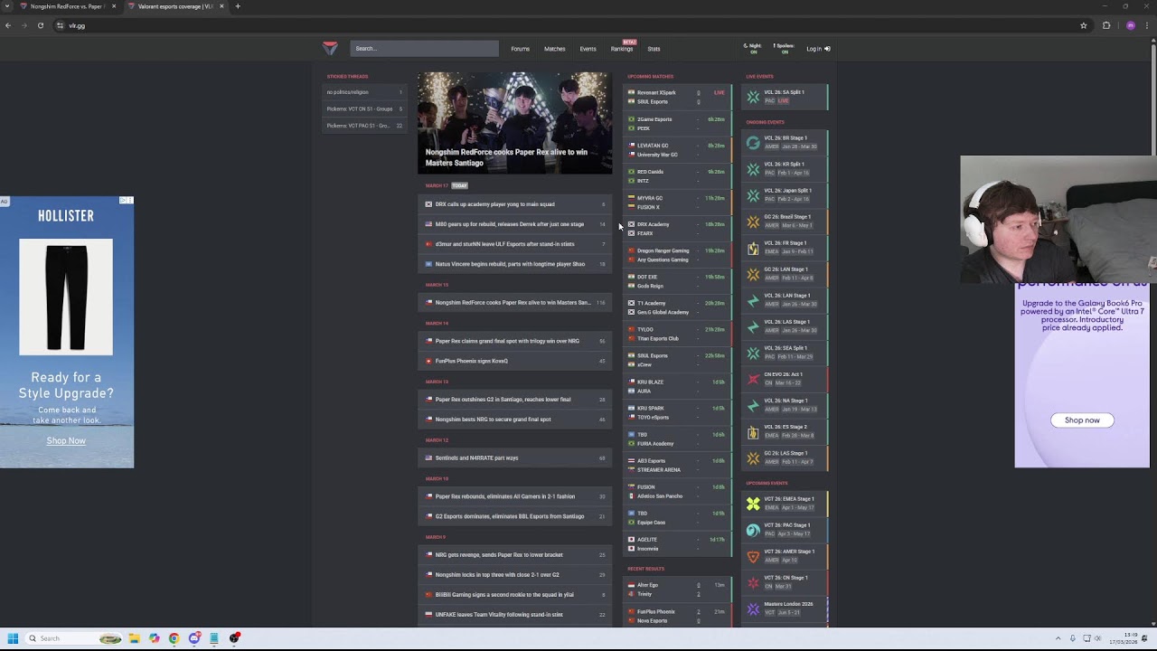1157x651 pixels.
Task: Open the Masters London 2026 event icon
Action: point(753,609)
